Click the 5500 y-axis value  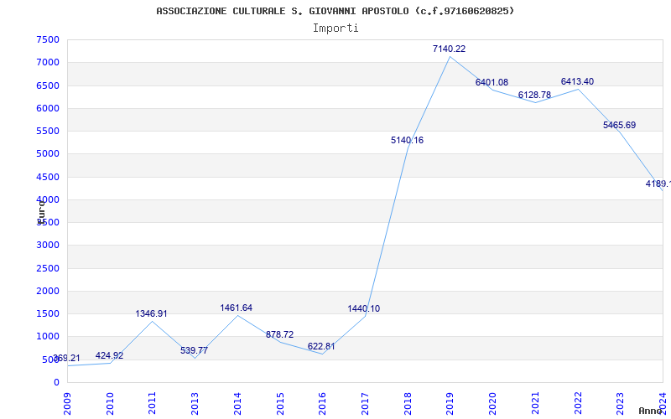coord(48,131)
